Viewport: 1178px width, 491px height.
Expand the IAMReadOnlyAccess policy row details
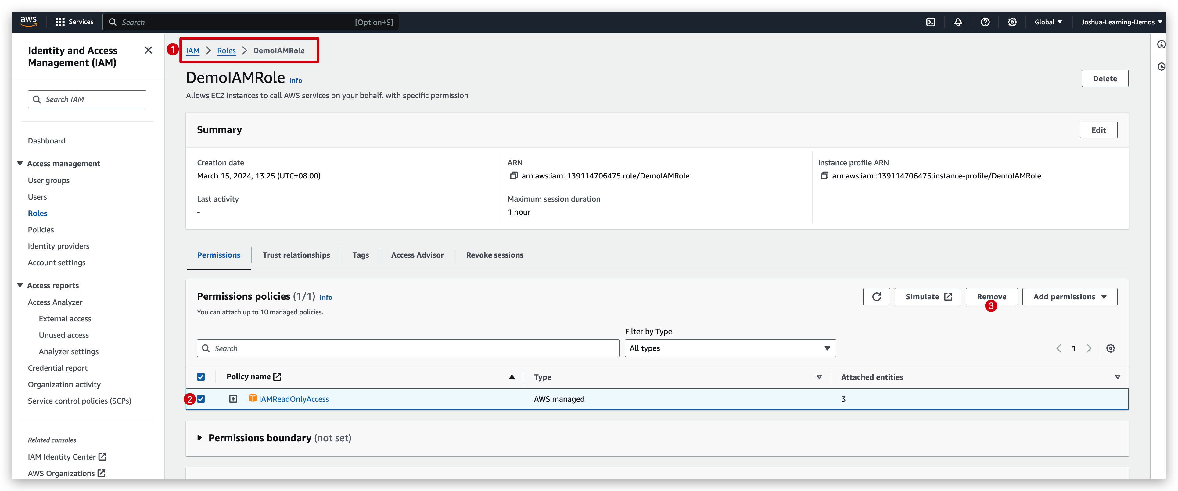pos(233,399)
